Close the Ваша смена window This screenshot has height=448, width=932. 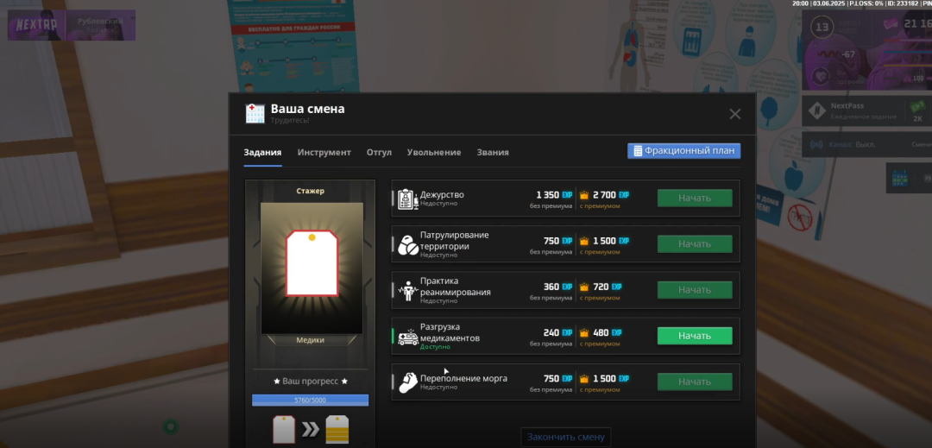click(x=735, y=114)
